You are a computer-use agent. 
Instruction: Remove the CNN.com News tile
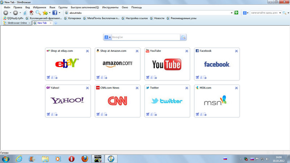137,88
